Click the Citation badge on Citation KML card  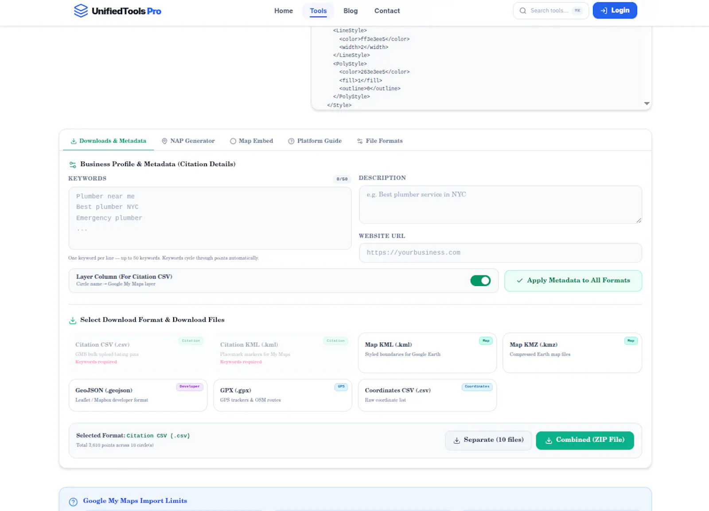tap(335, 341)
